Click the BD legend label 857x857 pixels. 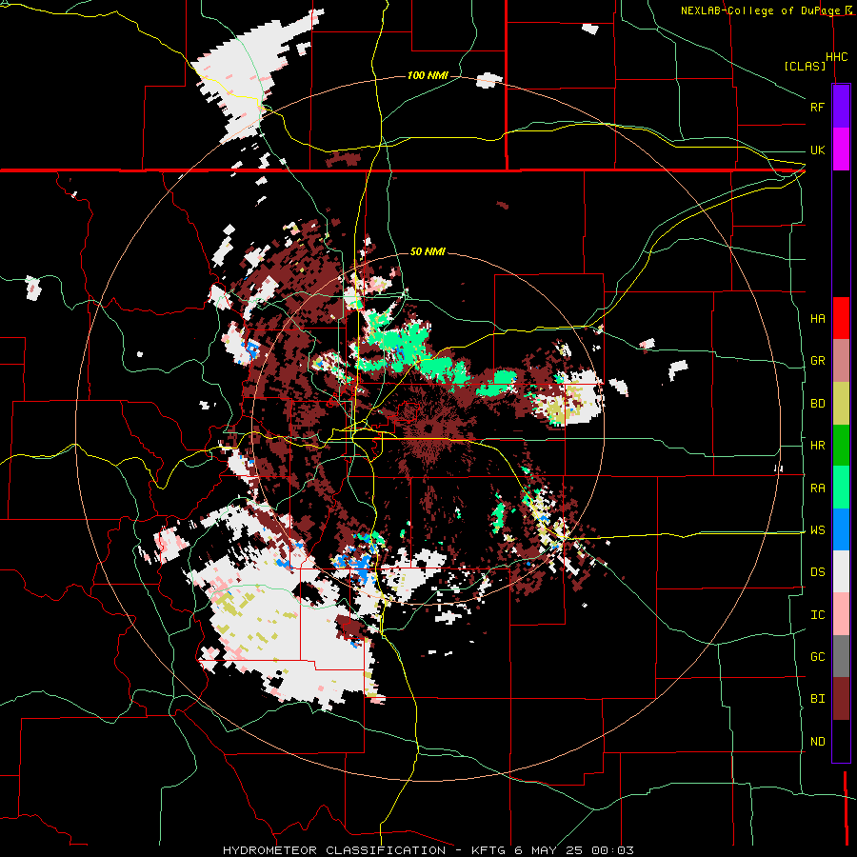coord(817,404)
